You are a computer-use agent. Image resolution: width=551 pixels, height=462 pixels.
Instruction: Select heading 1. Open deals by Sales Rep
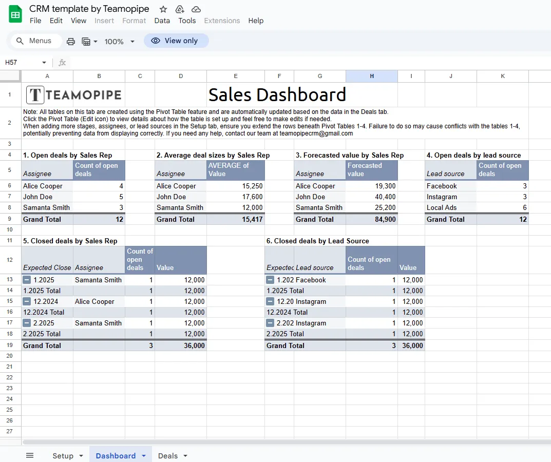[67, 156]
